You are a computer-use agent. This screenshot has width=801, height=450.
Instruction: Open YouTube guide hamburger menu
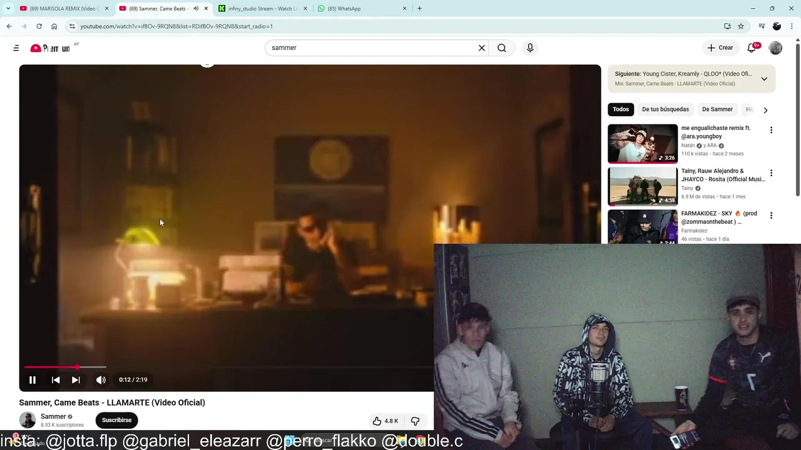coord(16,48)
